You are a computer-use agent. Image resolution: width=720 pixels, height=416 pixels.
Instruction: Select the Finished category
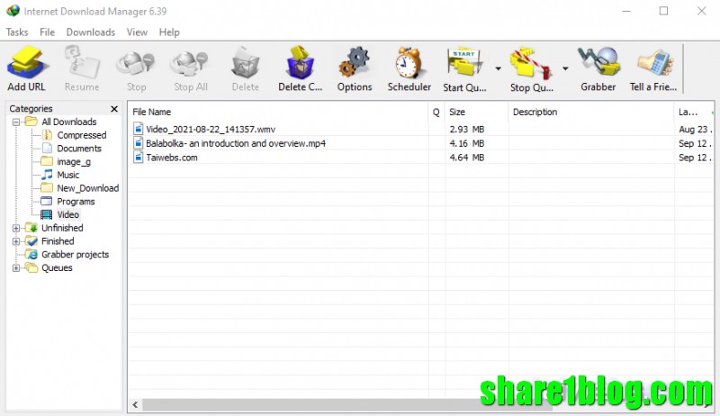[x=58, y=241]
